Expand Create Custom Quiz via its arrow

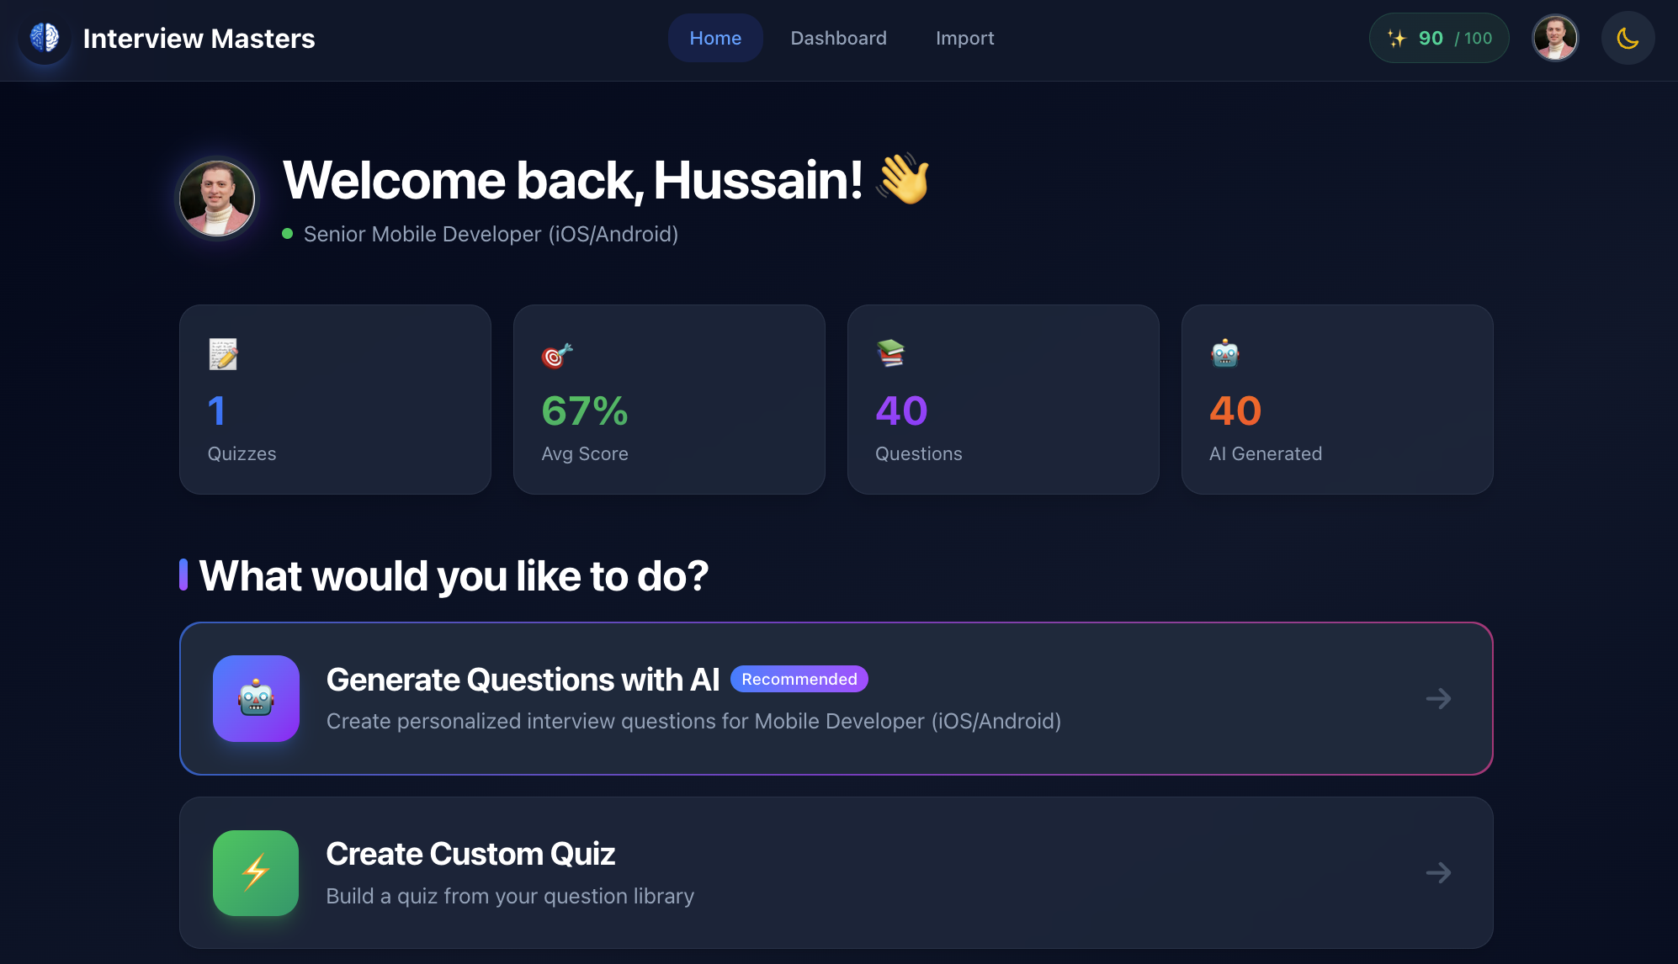pos(1439,873)
